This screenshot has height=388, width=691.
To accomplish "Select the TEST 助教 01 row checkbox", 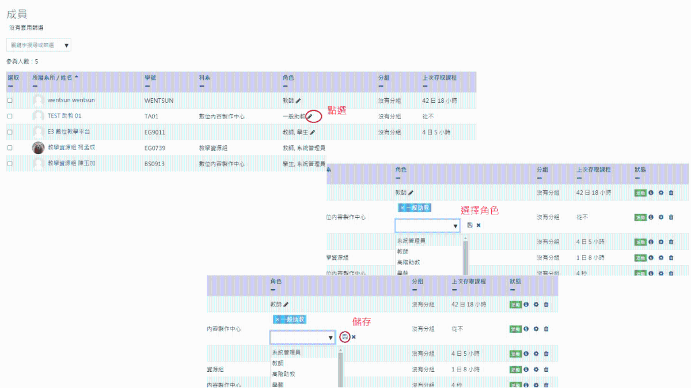I will click(10, 116).
